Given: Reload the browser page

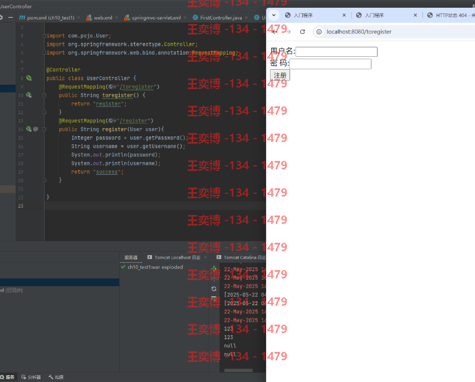Looking at the screenshot, I should pos(302,32).
